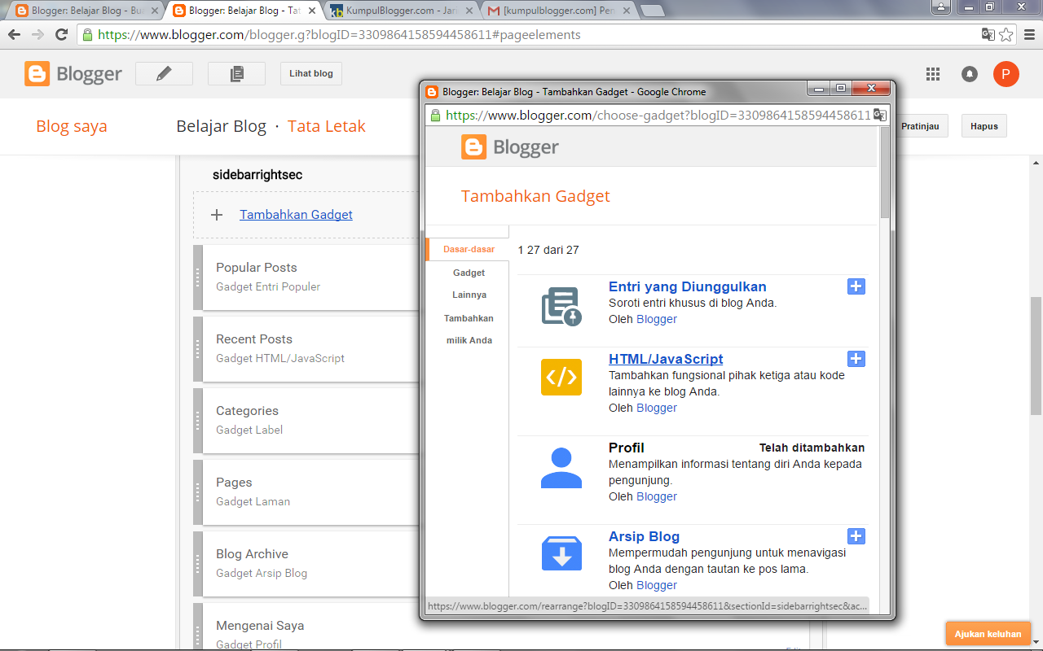Image resolution: width=1043 pixels, height=651 pixels.
Task: Click the popup window address bar URL
Action: click(x=658, y=115)
